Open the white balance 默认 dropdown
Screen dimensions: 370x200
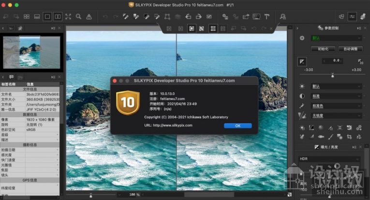pos(336,86)
